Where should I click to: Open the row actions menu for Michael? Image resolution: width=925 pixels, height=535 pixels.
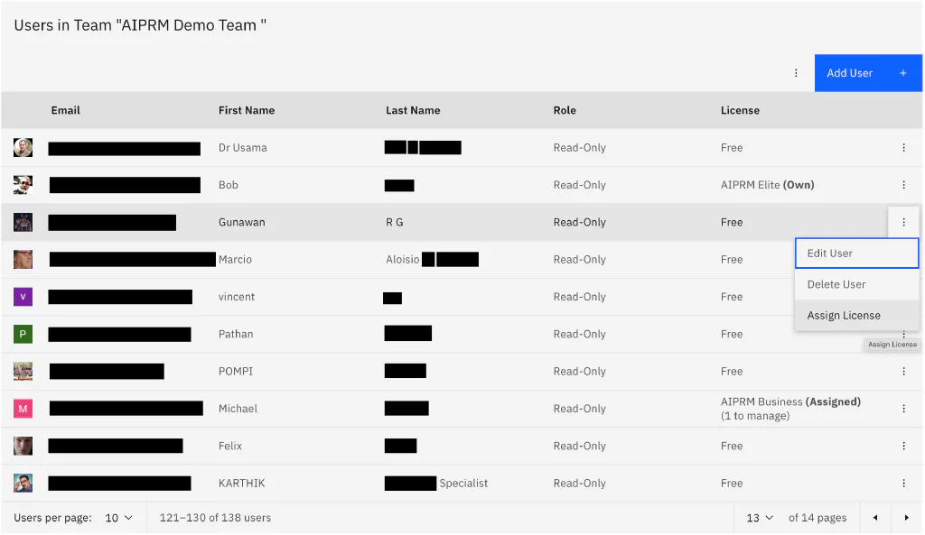pos(903,409)
